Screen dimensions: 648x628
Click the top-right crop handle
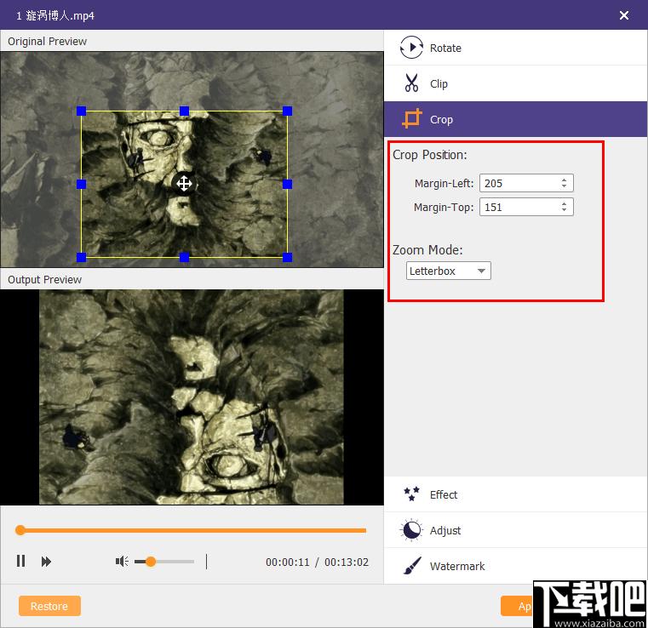point(288,111)
